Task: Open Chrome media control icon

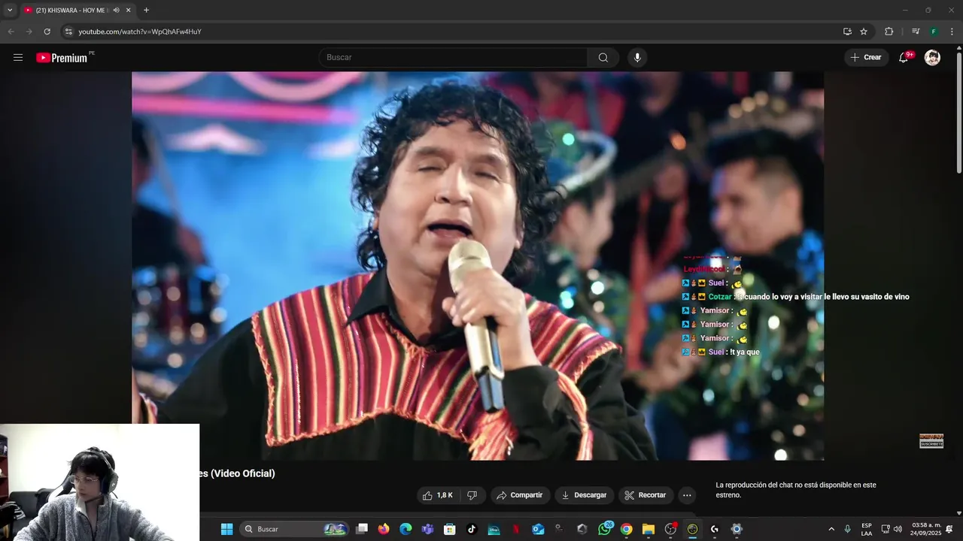Action: click(x=916, y=32)
